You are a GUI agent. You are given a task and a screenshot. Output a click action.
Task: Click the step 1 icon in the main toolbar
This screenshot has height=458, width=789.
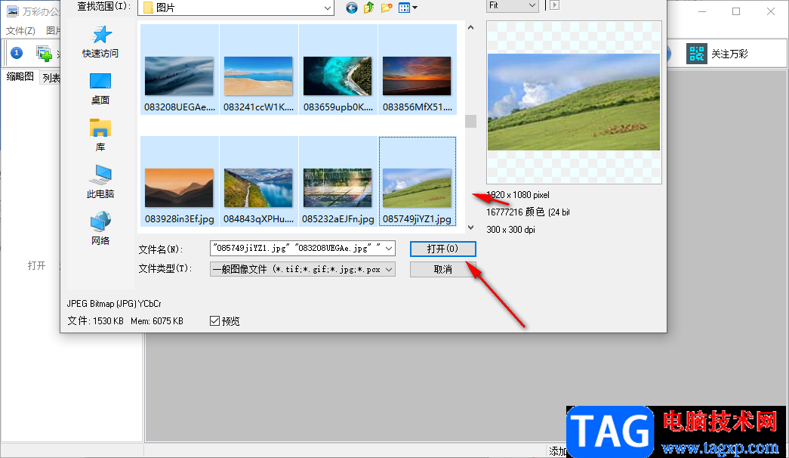[x=17, y=53]
